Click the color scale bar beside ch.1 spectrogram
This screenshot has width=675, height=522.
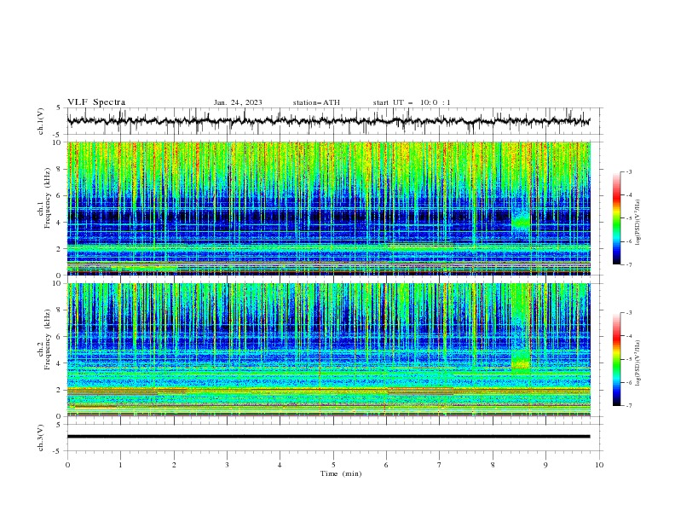pyautogui.click(x=616, y=218)
